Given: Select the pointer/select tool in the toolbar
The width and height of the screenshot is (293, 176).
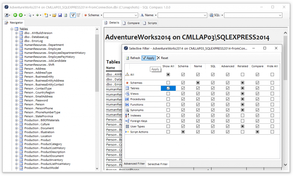Looking at the screenshot, I should point(31,15).
